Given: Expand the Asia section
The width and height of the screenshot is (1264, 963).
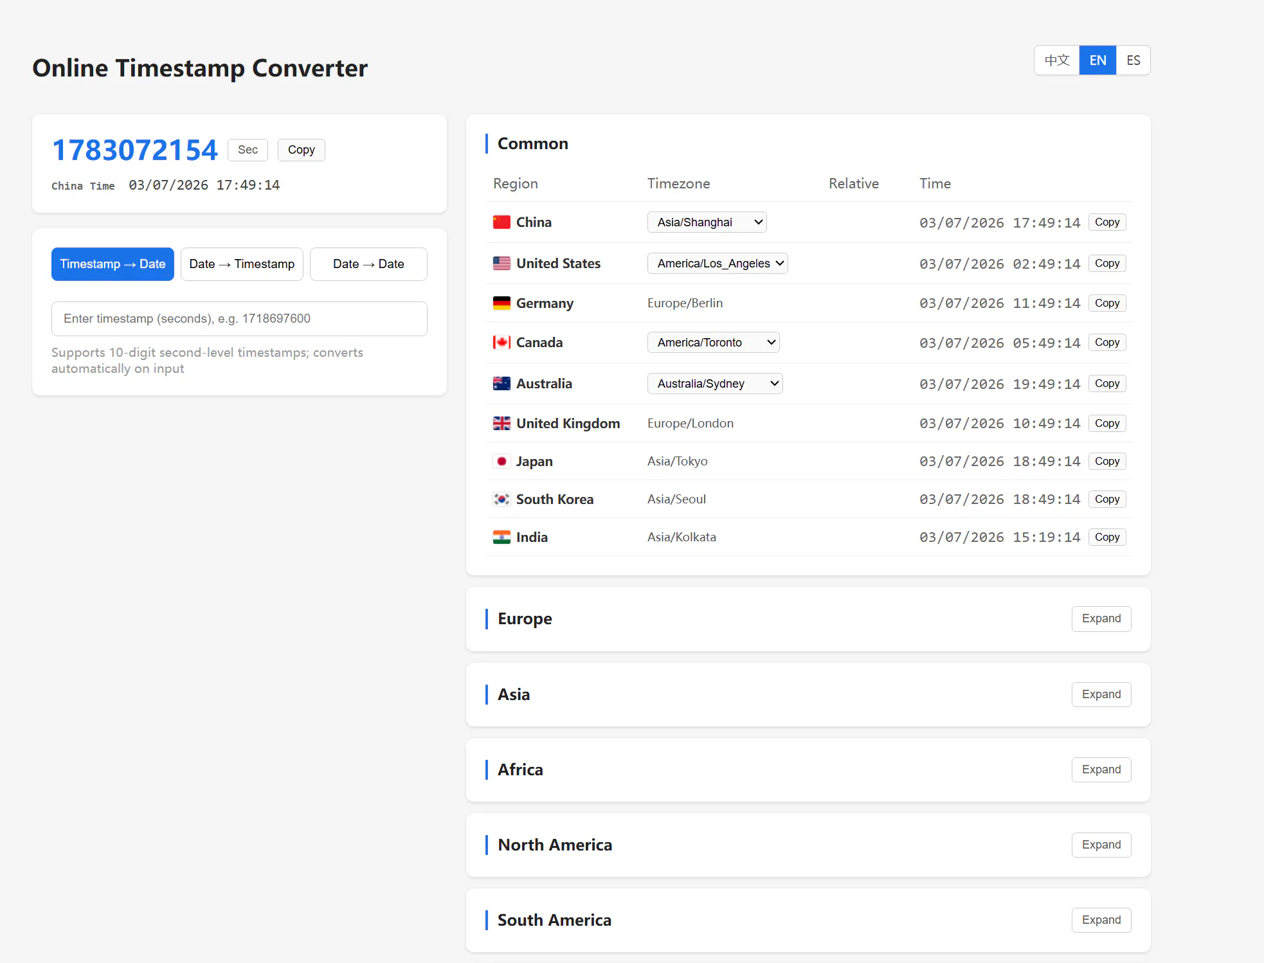Looking at the screenshot, I should [1101, 695].
